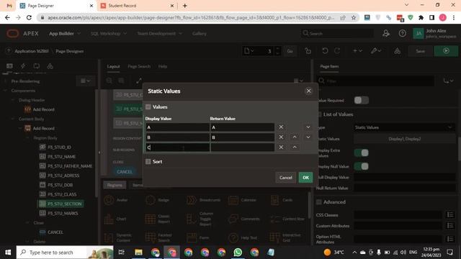The width and height of the screenshot is (461, 259).
Task: Select P3_STU_MARKS in the tree
Action: (63, 213)
